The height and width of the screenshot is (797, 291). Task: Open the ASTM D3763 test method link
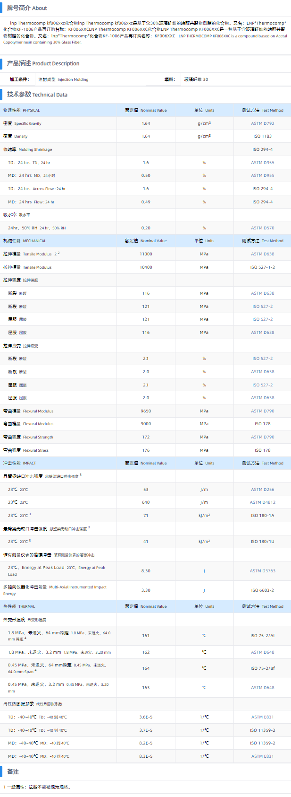[262, 571]
